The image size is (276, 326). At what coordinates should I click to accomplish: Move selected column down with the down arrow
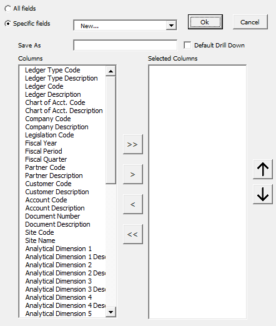263,194
